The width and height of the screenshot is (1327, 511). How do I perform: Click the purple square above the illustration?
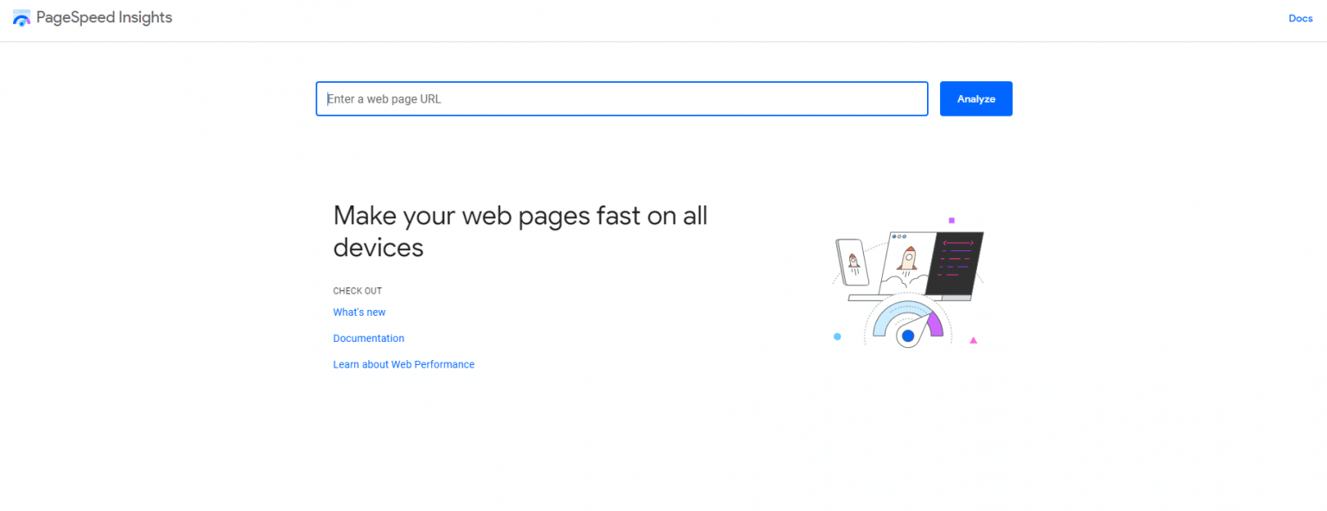[x=954, y=221]
